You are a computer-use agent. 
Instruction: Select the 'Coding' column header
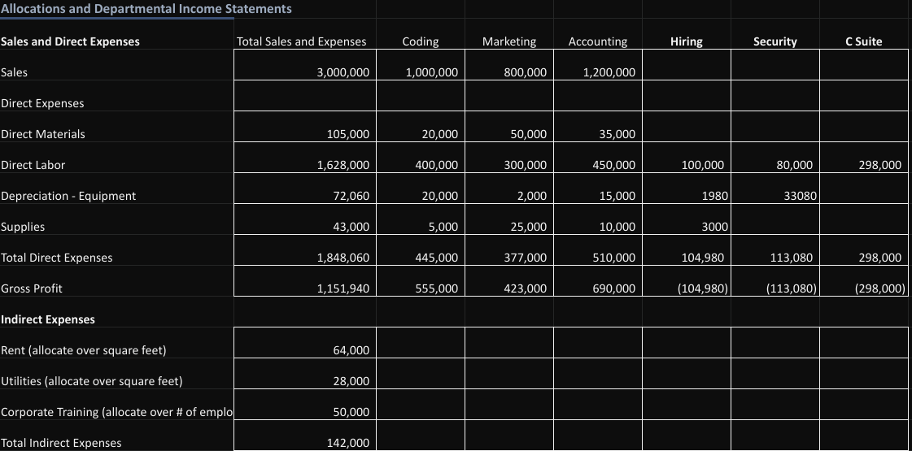(x=421, y=41)
